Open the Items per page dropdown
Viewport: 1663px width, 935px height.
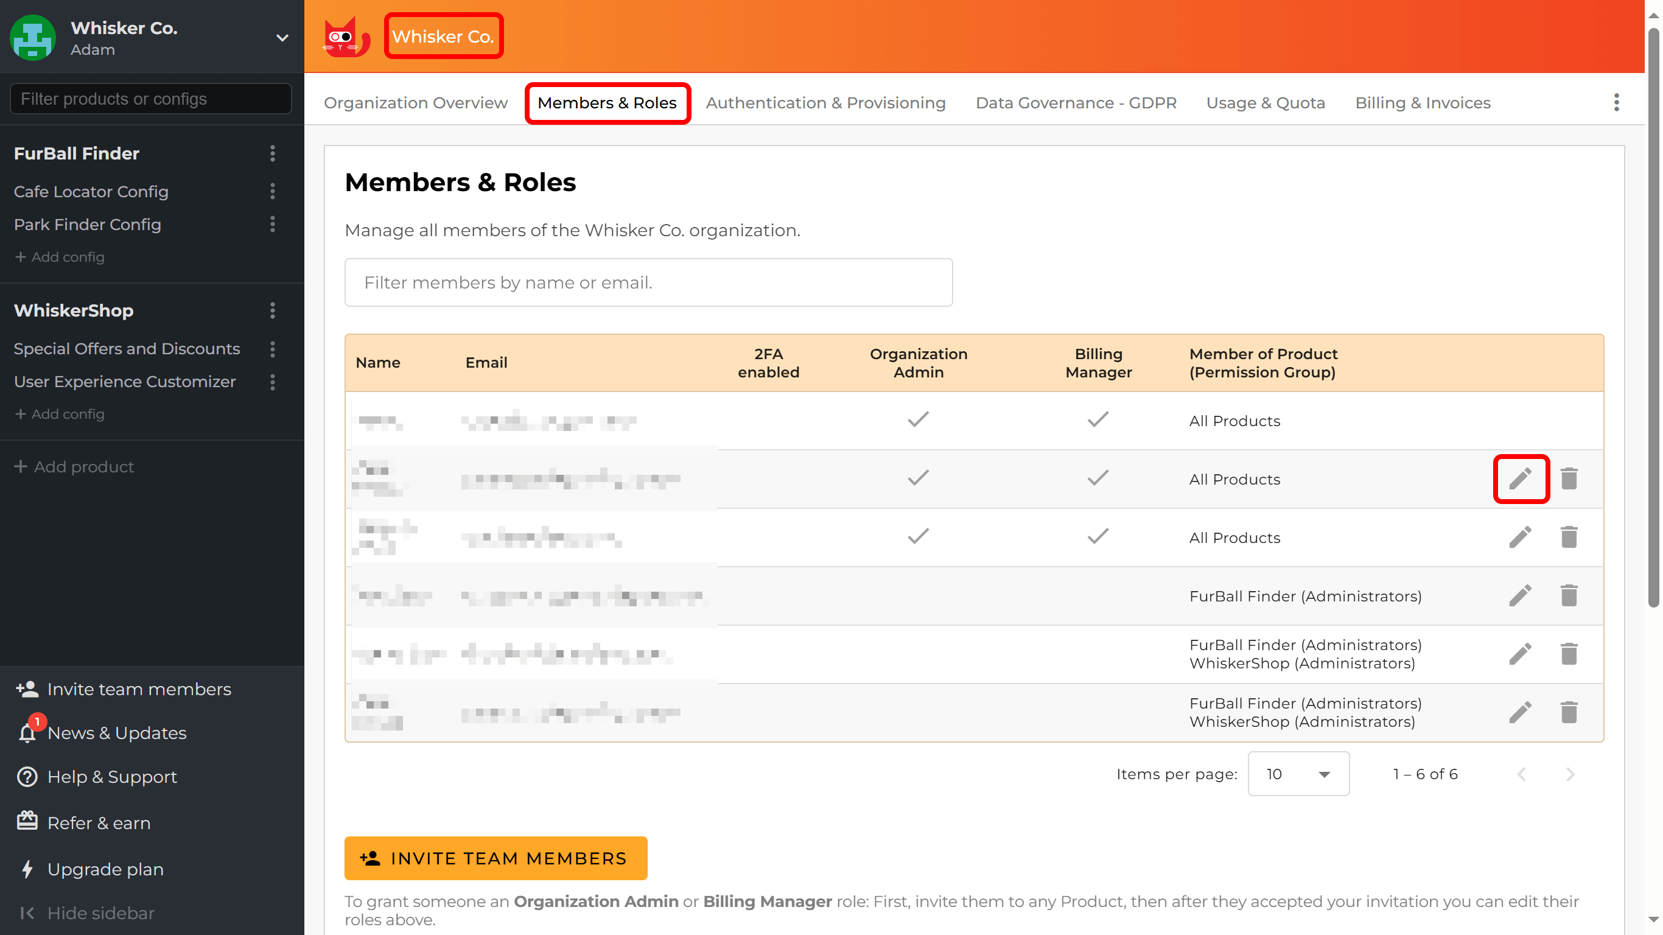pos(1298,774)
